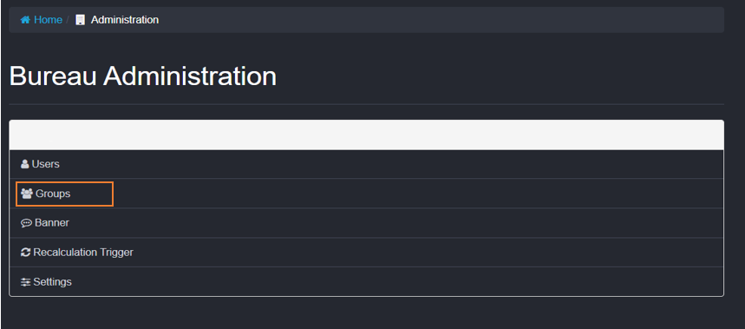
Task: Click the sliders icon beside Settings
Action: [26, 282]
